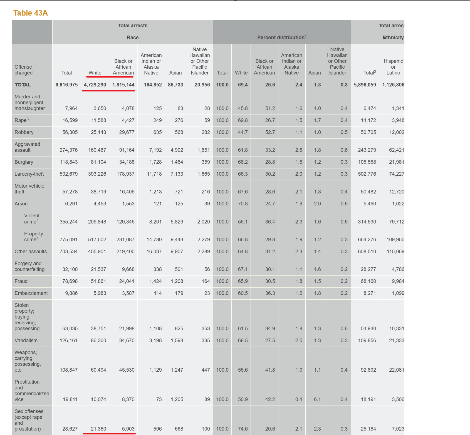Select Black total value 1,815,144
Viewport: 470px width, 435px height.
(x=123, y=85)
